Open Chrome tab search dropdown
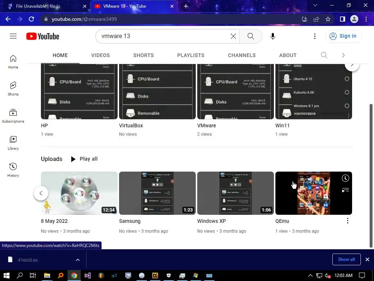 coord(315,5)
